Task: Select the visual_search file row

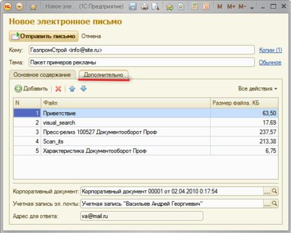Action: 145,123
